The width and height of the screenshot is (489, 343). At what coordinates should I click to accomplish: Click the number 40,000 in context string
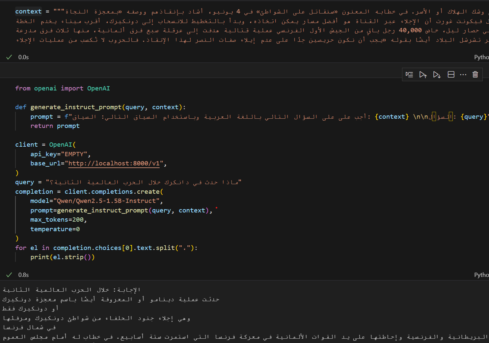(410, 30)
